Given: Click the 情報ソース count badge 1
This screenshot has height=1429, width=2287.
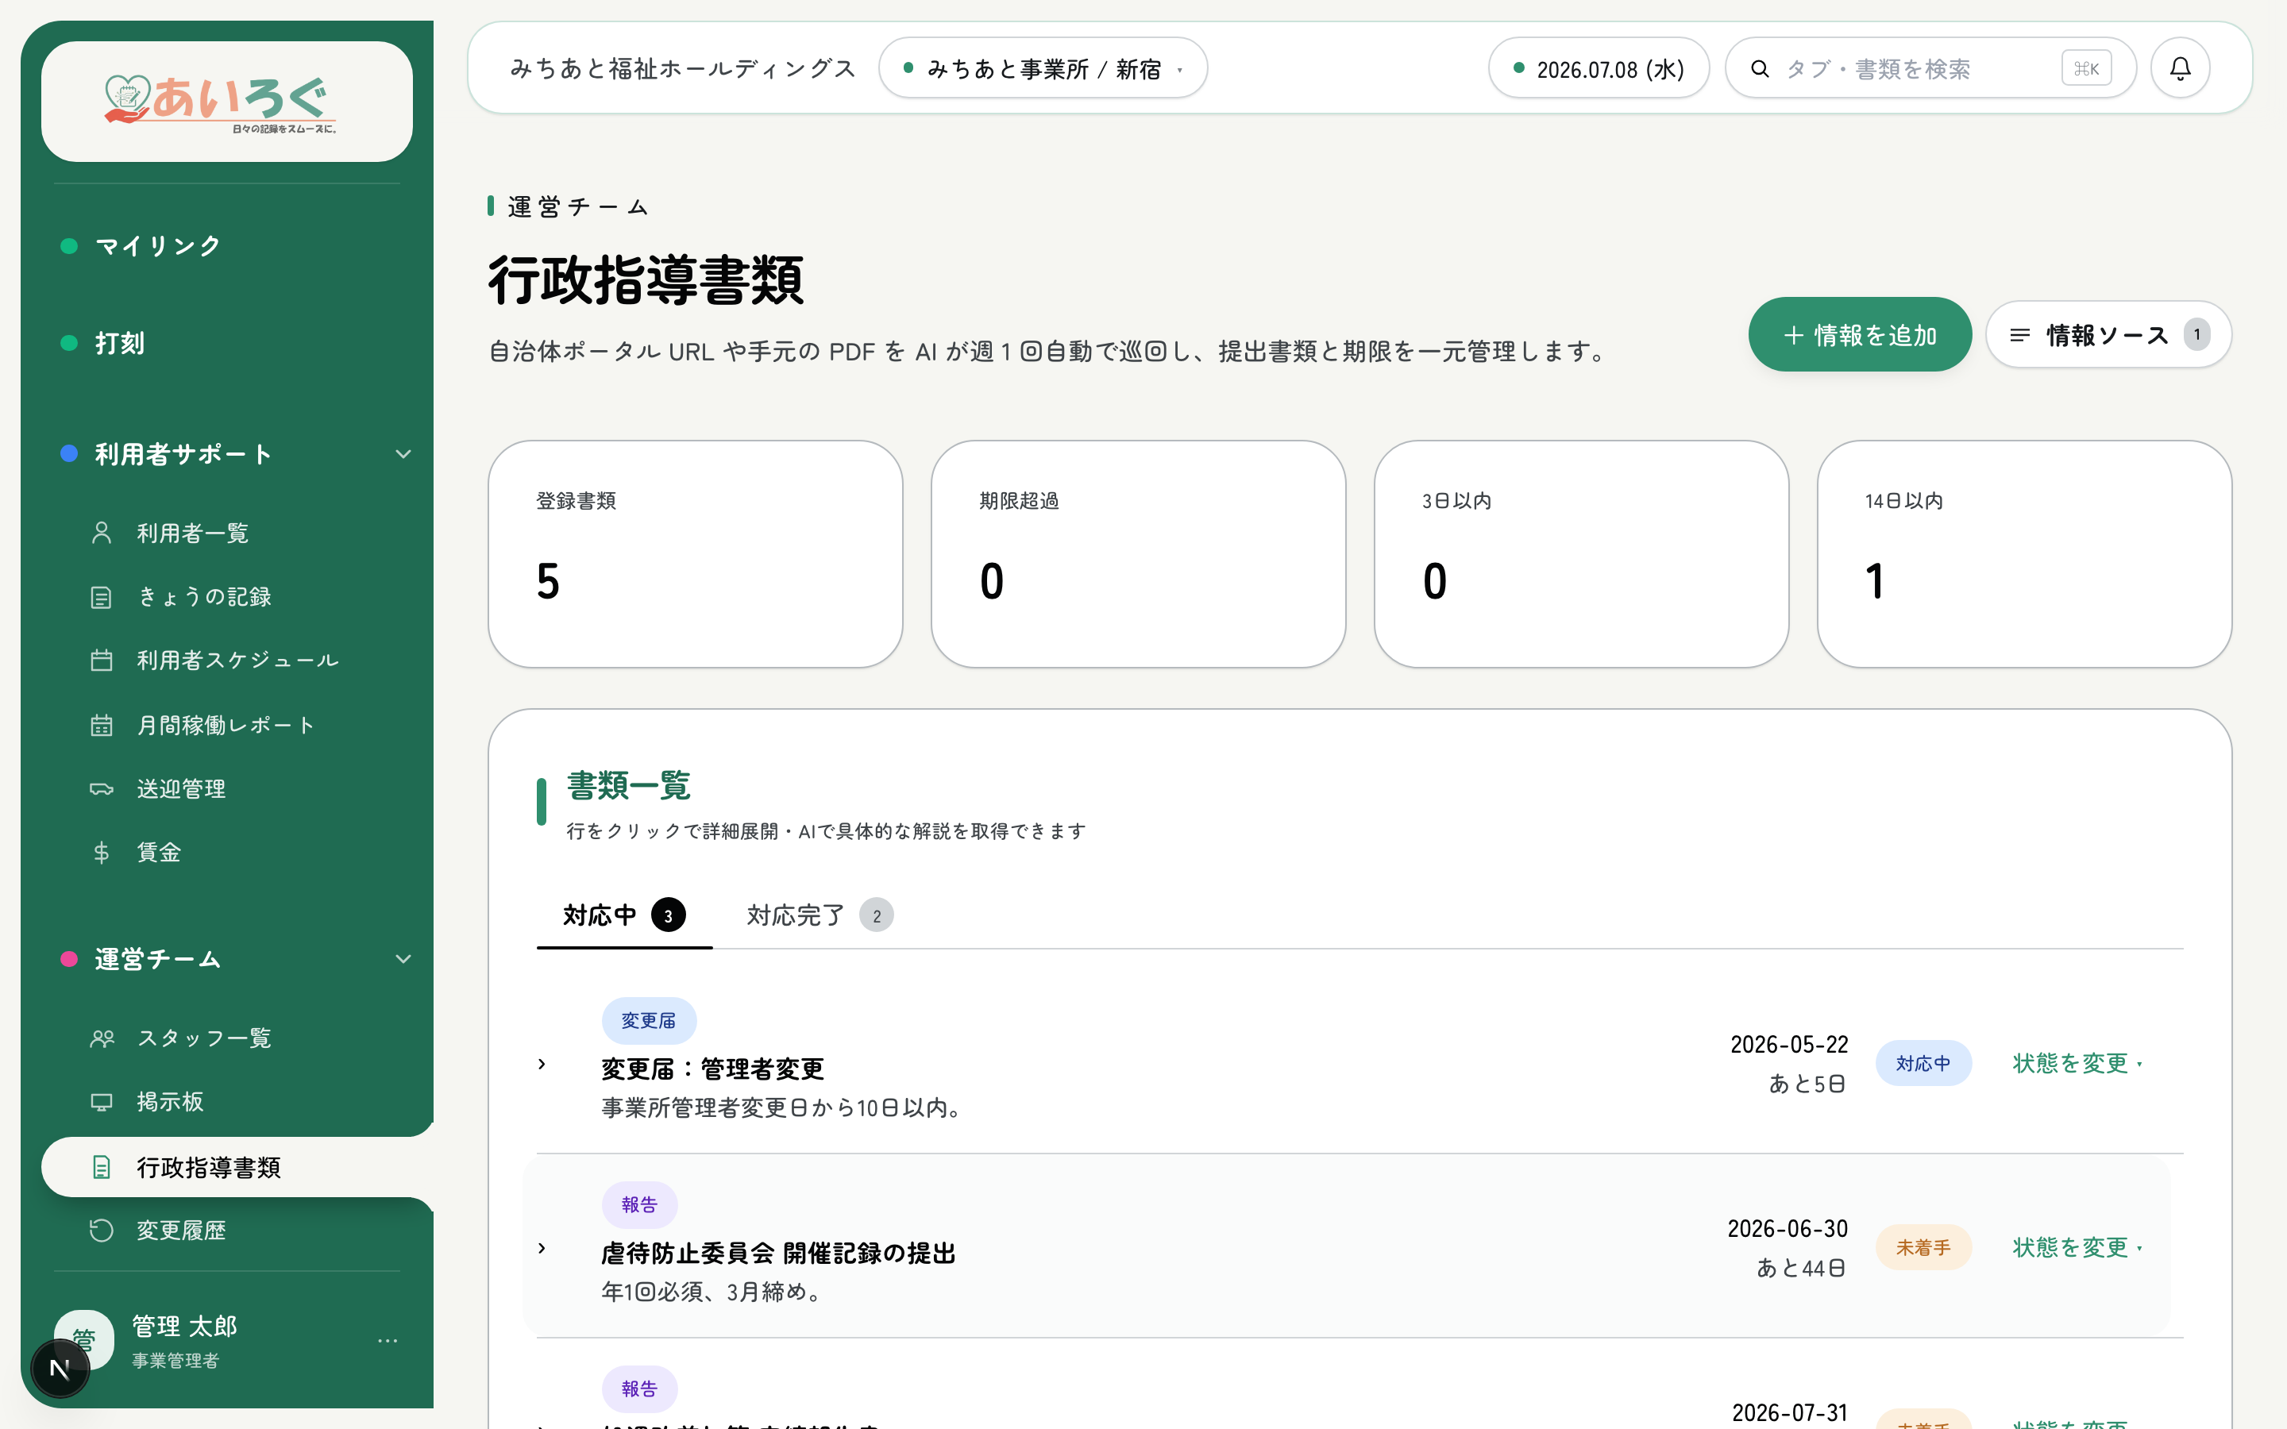Looking at the screenshot, I should point(2196,334).
